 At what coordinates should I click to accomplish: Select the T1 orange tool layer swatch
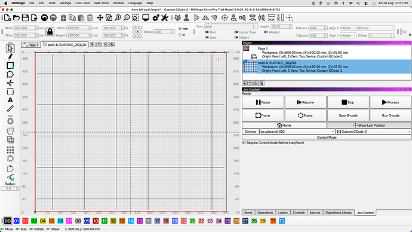click(273, 221)
